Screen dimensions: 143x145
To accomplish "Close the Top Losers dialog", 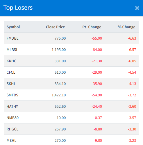I will [137, 8].
